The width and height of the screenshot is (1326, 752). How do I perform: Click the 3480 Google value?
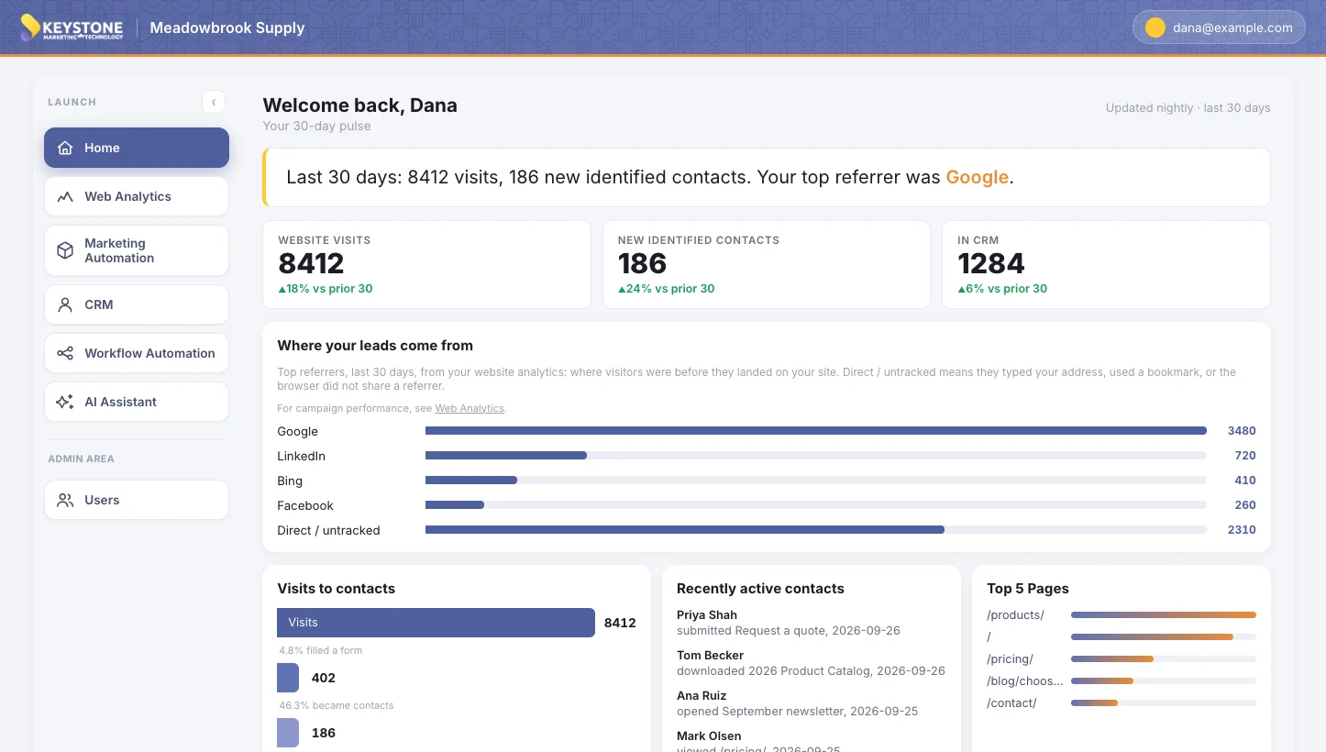(1242, 430)
